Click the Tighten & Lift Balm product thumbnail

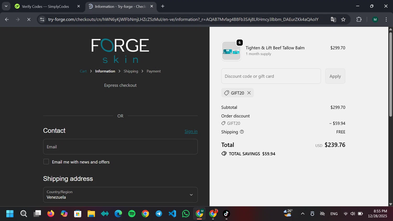pos(231,51)
